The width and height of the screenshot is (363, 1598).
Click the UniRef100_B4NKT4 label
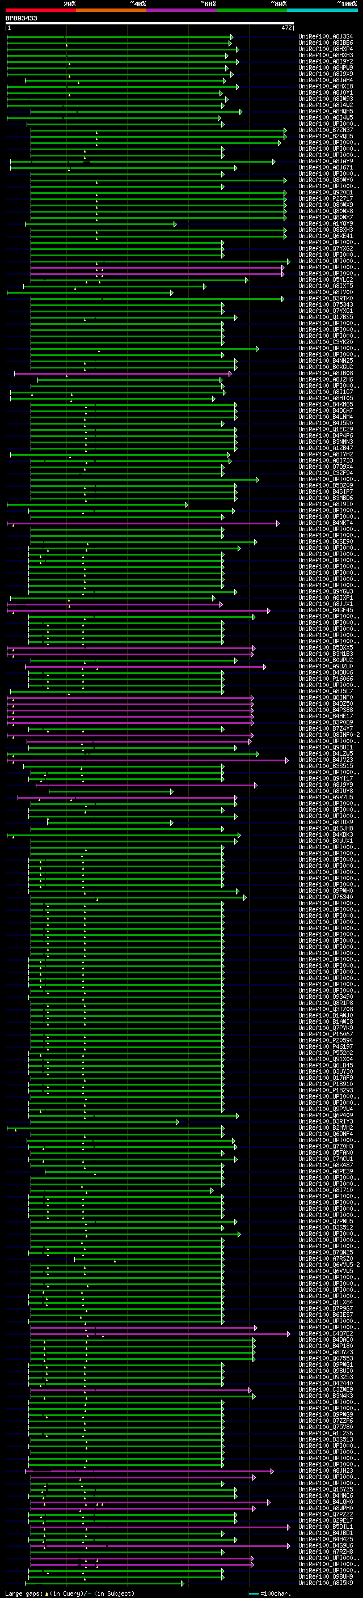[x=326, y=523]
